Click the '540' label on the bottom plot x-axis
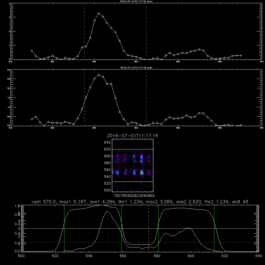Screen dimensions: 265x265 pos(89,256)
